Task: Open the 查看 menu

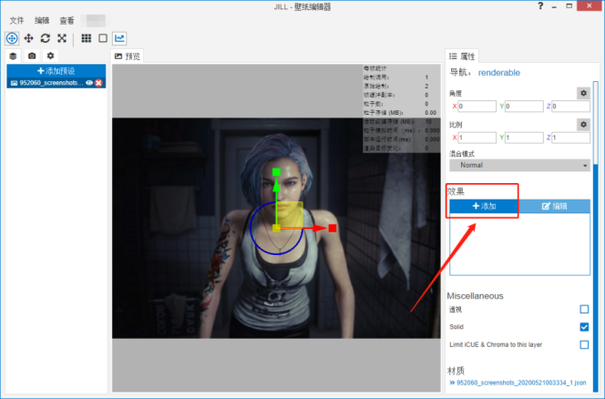Action: point(67,20)
